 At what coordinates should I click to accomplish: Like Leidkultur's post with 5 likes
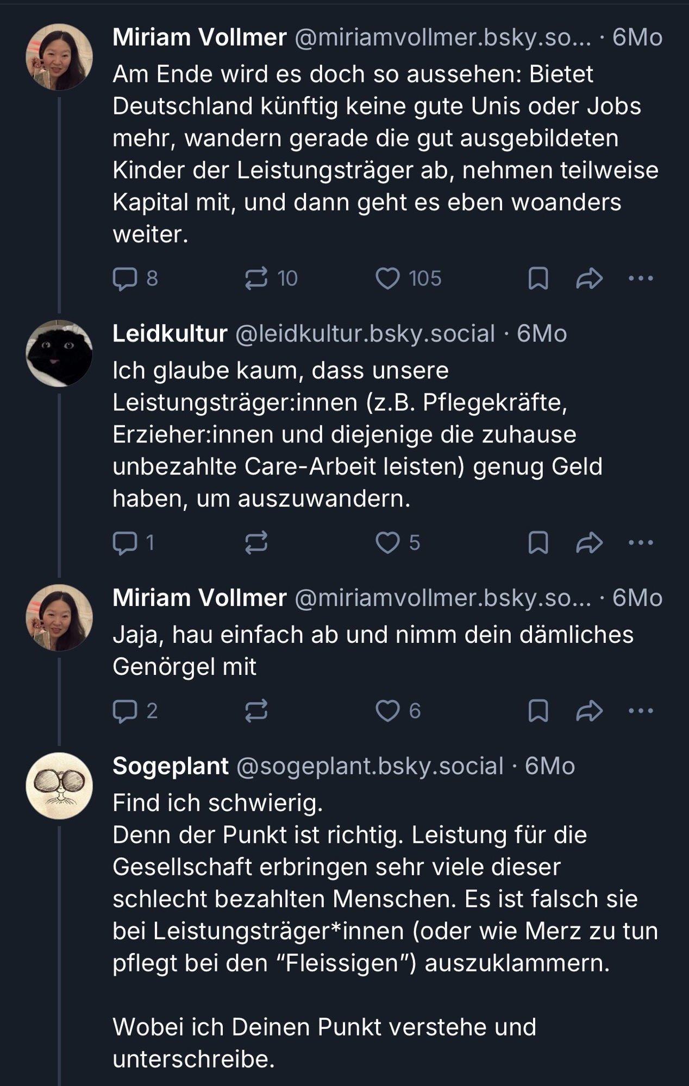tap(387, 542)
